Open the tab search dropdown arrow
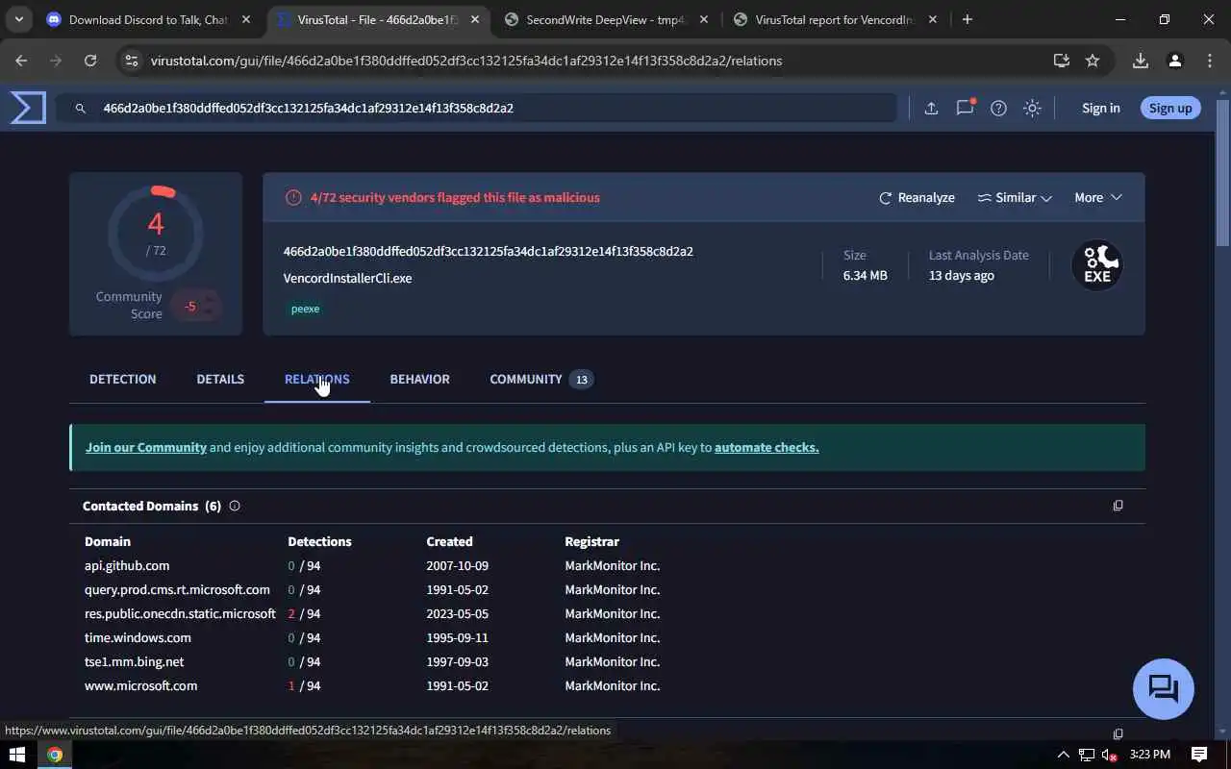The width and height of the screenshot is (1231, 769). tap(18, 19)
